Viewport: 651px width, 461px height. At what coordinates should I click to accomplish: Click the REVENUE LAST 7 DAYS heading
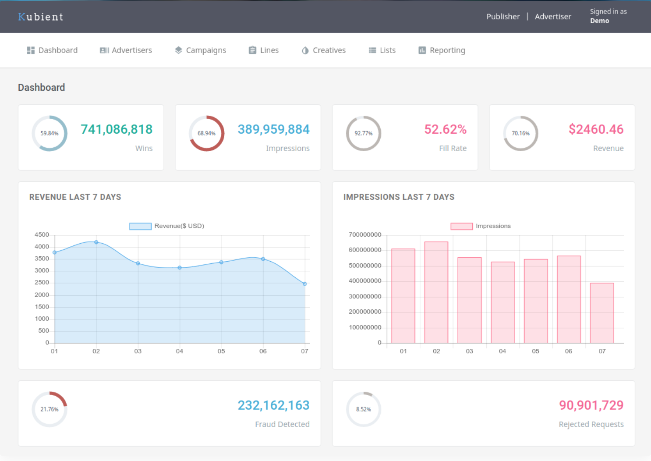[x=75, y=197]
